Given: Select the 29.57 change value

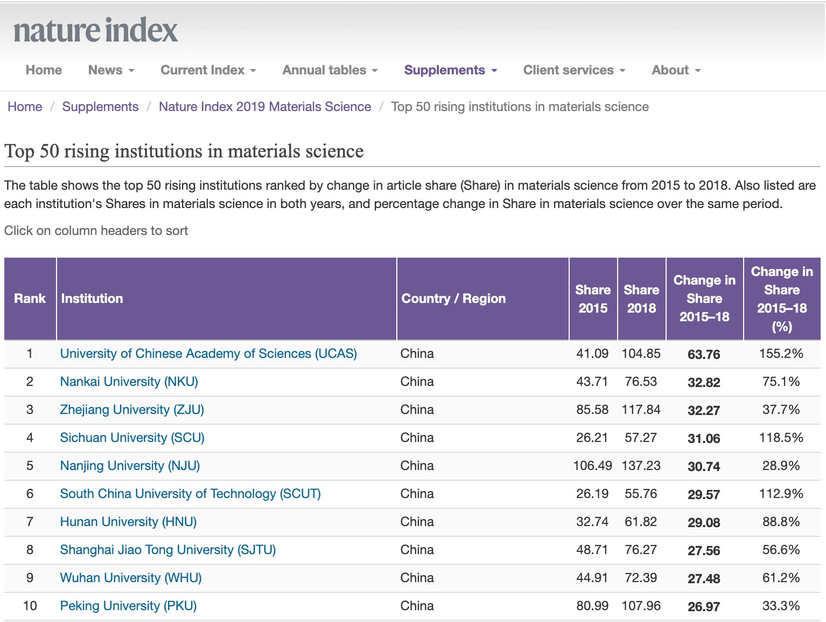Looking at the screenshot, I should 704,495.
